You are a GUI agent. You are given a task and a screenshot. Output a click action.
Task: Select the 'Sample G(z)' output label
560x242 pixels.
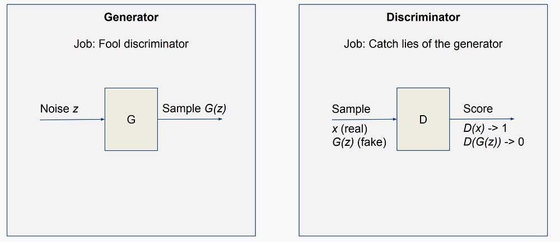click(194, 108)
